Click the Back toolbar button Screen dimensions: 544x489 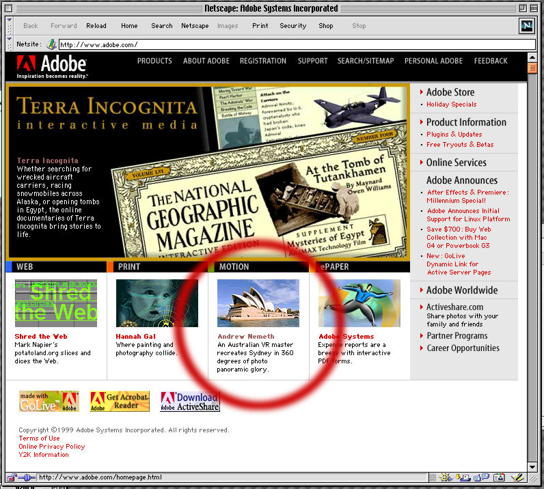[x=31, y=26]
